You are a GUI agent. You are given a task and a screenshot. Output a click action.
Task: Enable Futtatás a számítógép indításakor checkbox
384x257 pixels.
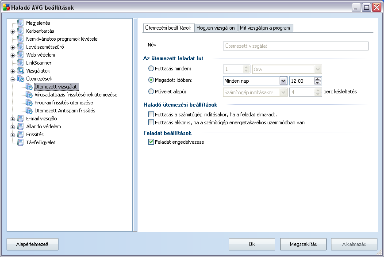click(x=151, y=114)
